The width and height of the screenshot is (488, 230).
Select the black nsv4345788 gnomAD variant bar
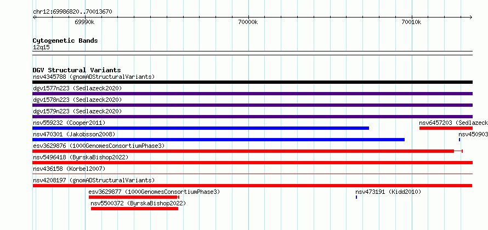pos(252,82)
